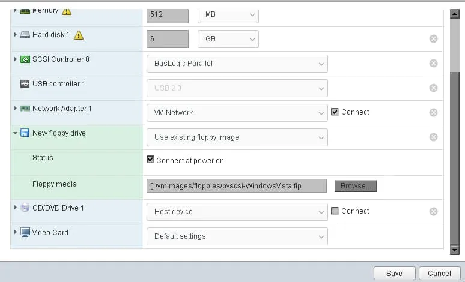Viewport: 465px width, 282px height.
Task: Click the Hard disk size field
Action: 167,39
